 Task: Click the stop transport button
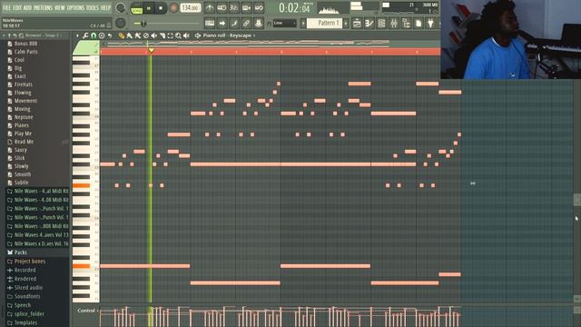tap(161, 8)
